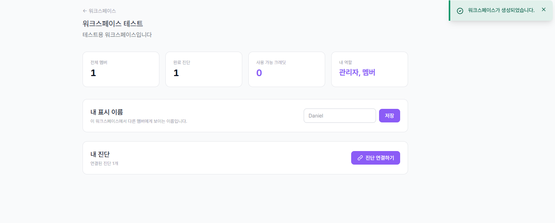Click the workspace description text
Viewport: 555px width, 223px height.
tap(117, 34)
